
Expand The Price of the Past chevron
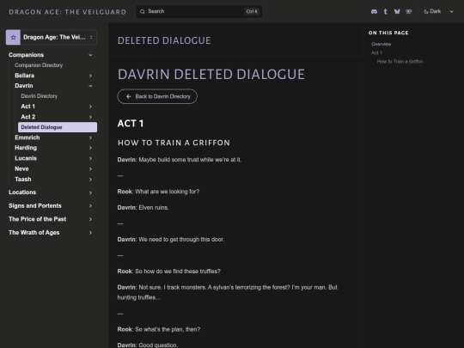click(90, 219)
